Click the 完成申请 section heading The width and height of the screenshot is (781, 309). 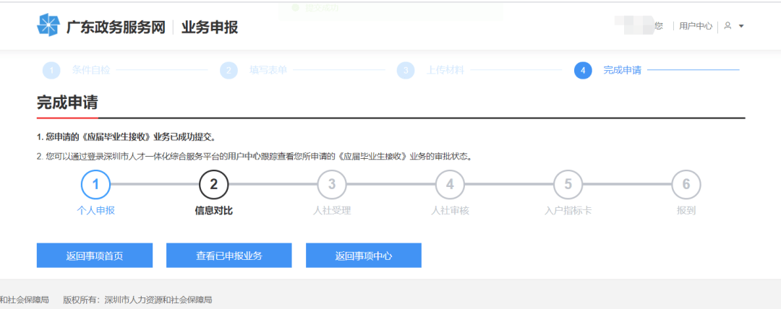[x=67, y=103]
